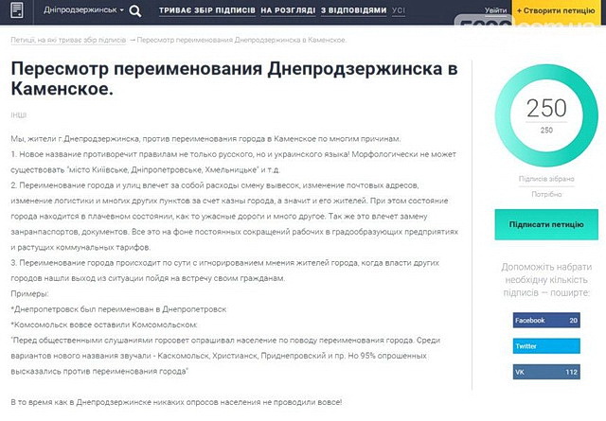
Task: Switch to НА РОЗГЛЯДІ tab
Action: (x=288, y=10)
